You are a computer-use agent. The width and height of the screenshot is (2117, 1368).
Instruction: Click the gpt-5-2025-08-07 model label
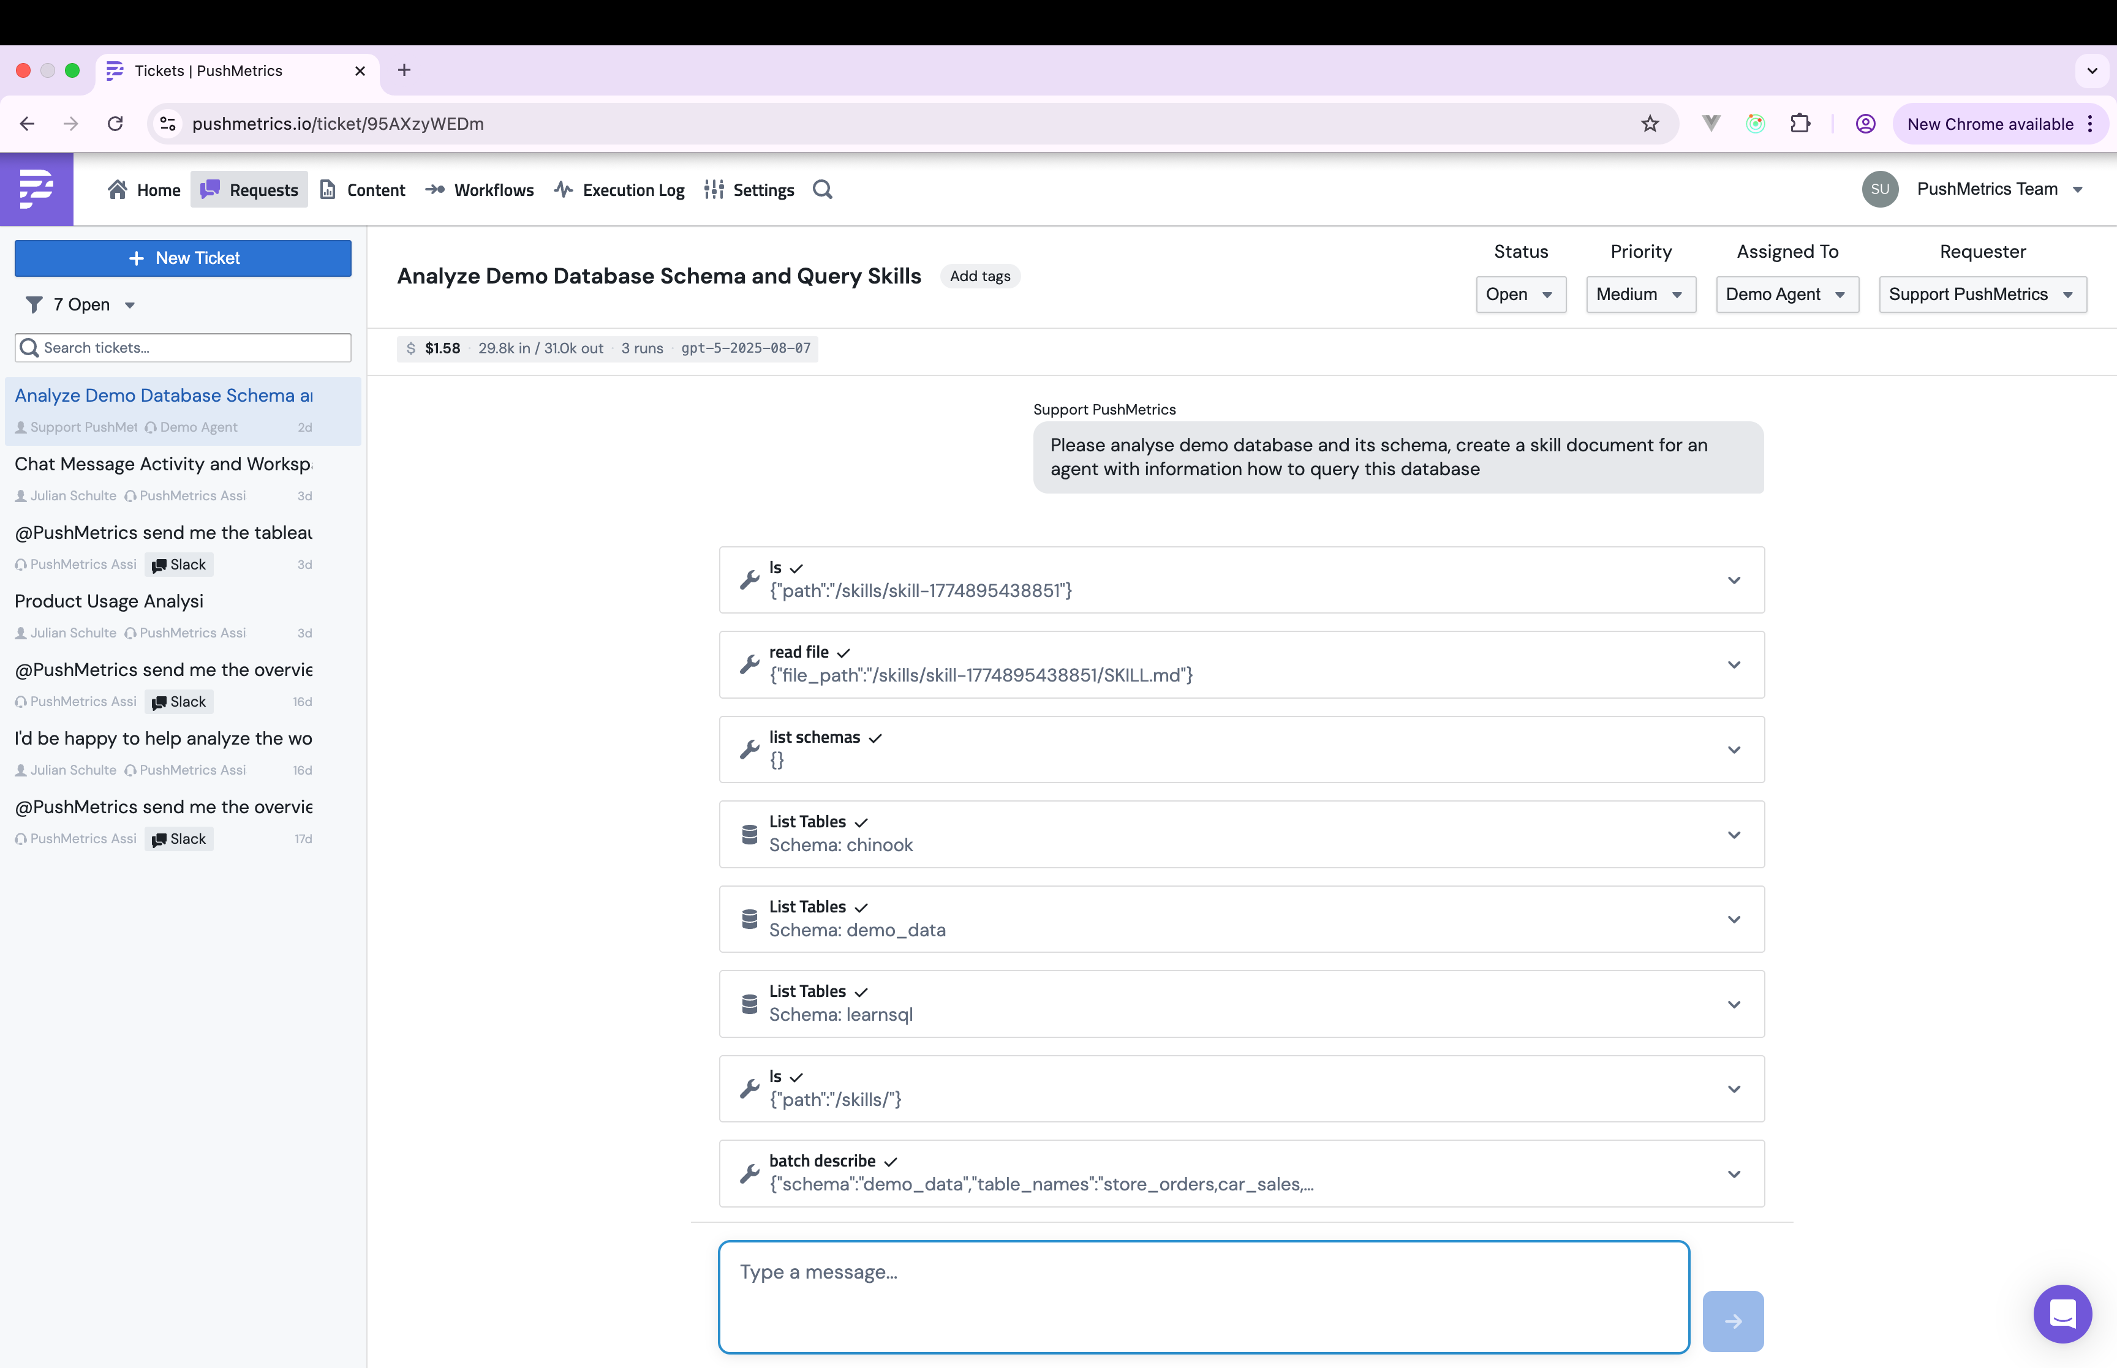(746, 348)
